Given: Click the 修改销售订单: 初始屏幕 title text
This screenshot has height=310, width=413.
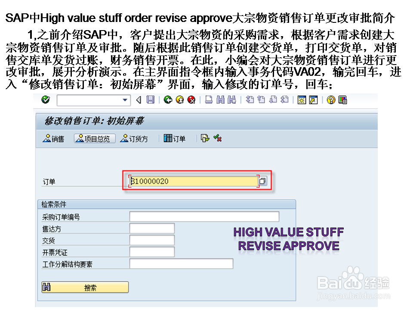Looking at the screenshot, I should [94, 121].
